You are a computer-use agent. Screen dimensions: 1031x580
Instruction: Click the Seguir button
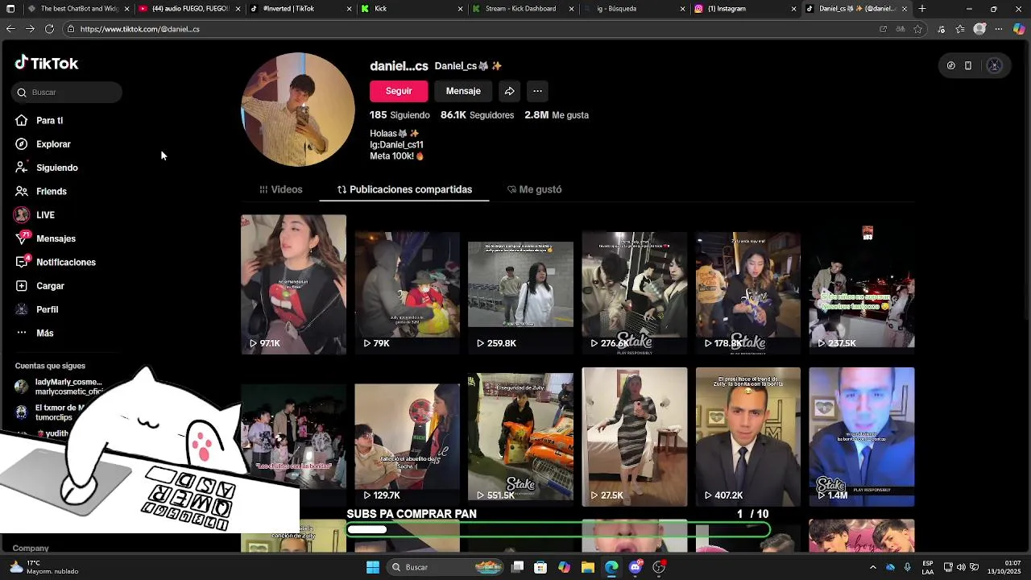coord(399,91)
